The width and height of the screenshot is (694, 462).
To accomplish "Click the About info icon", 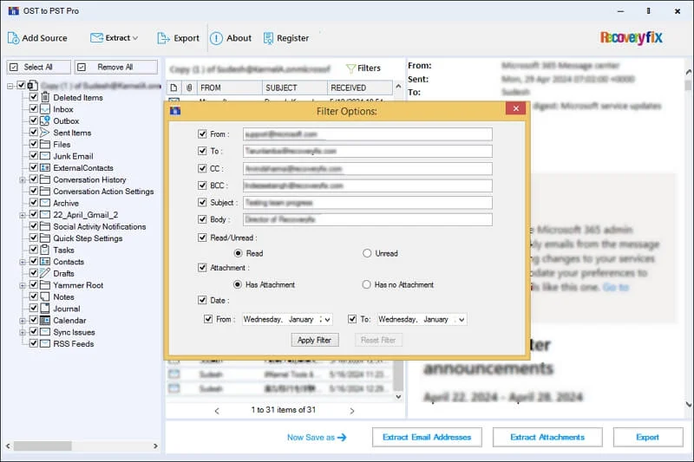I will (216, 38).
